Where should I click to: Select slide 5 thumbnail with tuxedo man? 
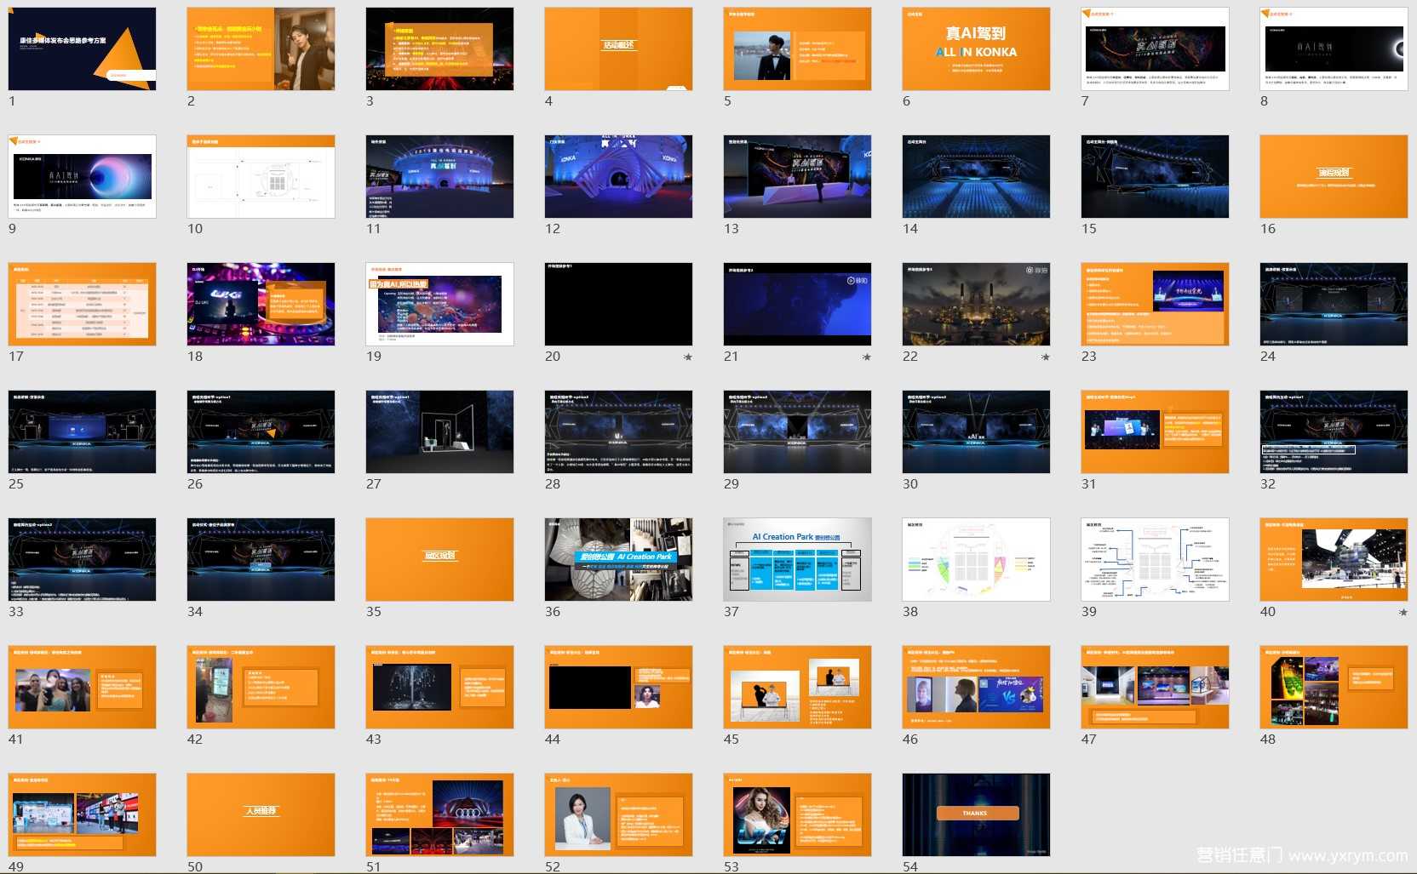click(797, 49)
